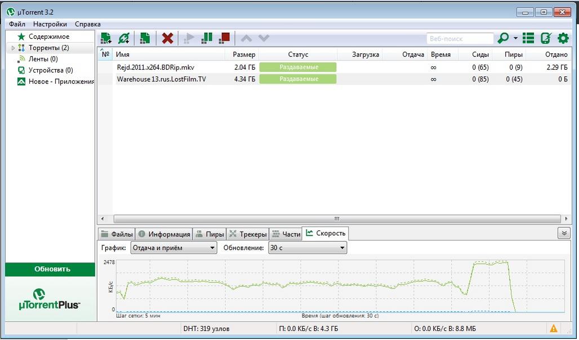This screenshot has width=579, height=340.
Task: Click the Move Up Queue arrow
Action: pyautogui.click(x=246, y=38)
